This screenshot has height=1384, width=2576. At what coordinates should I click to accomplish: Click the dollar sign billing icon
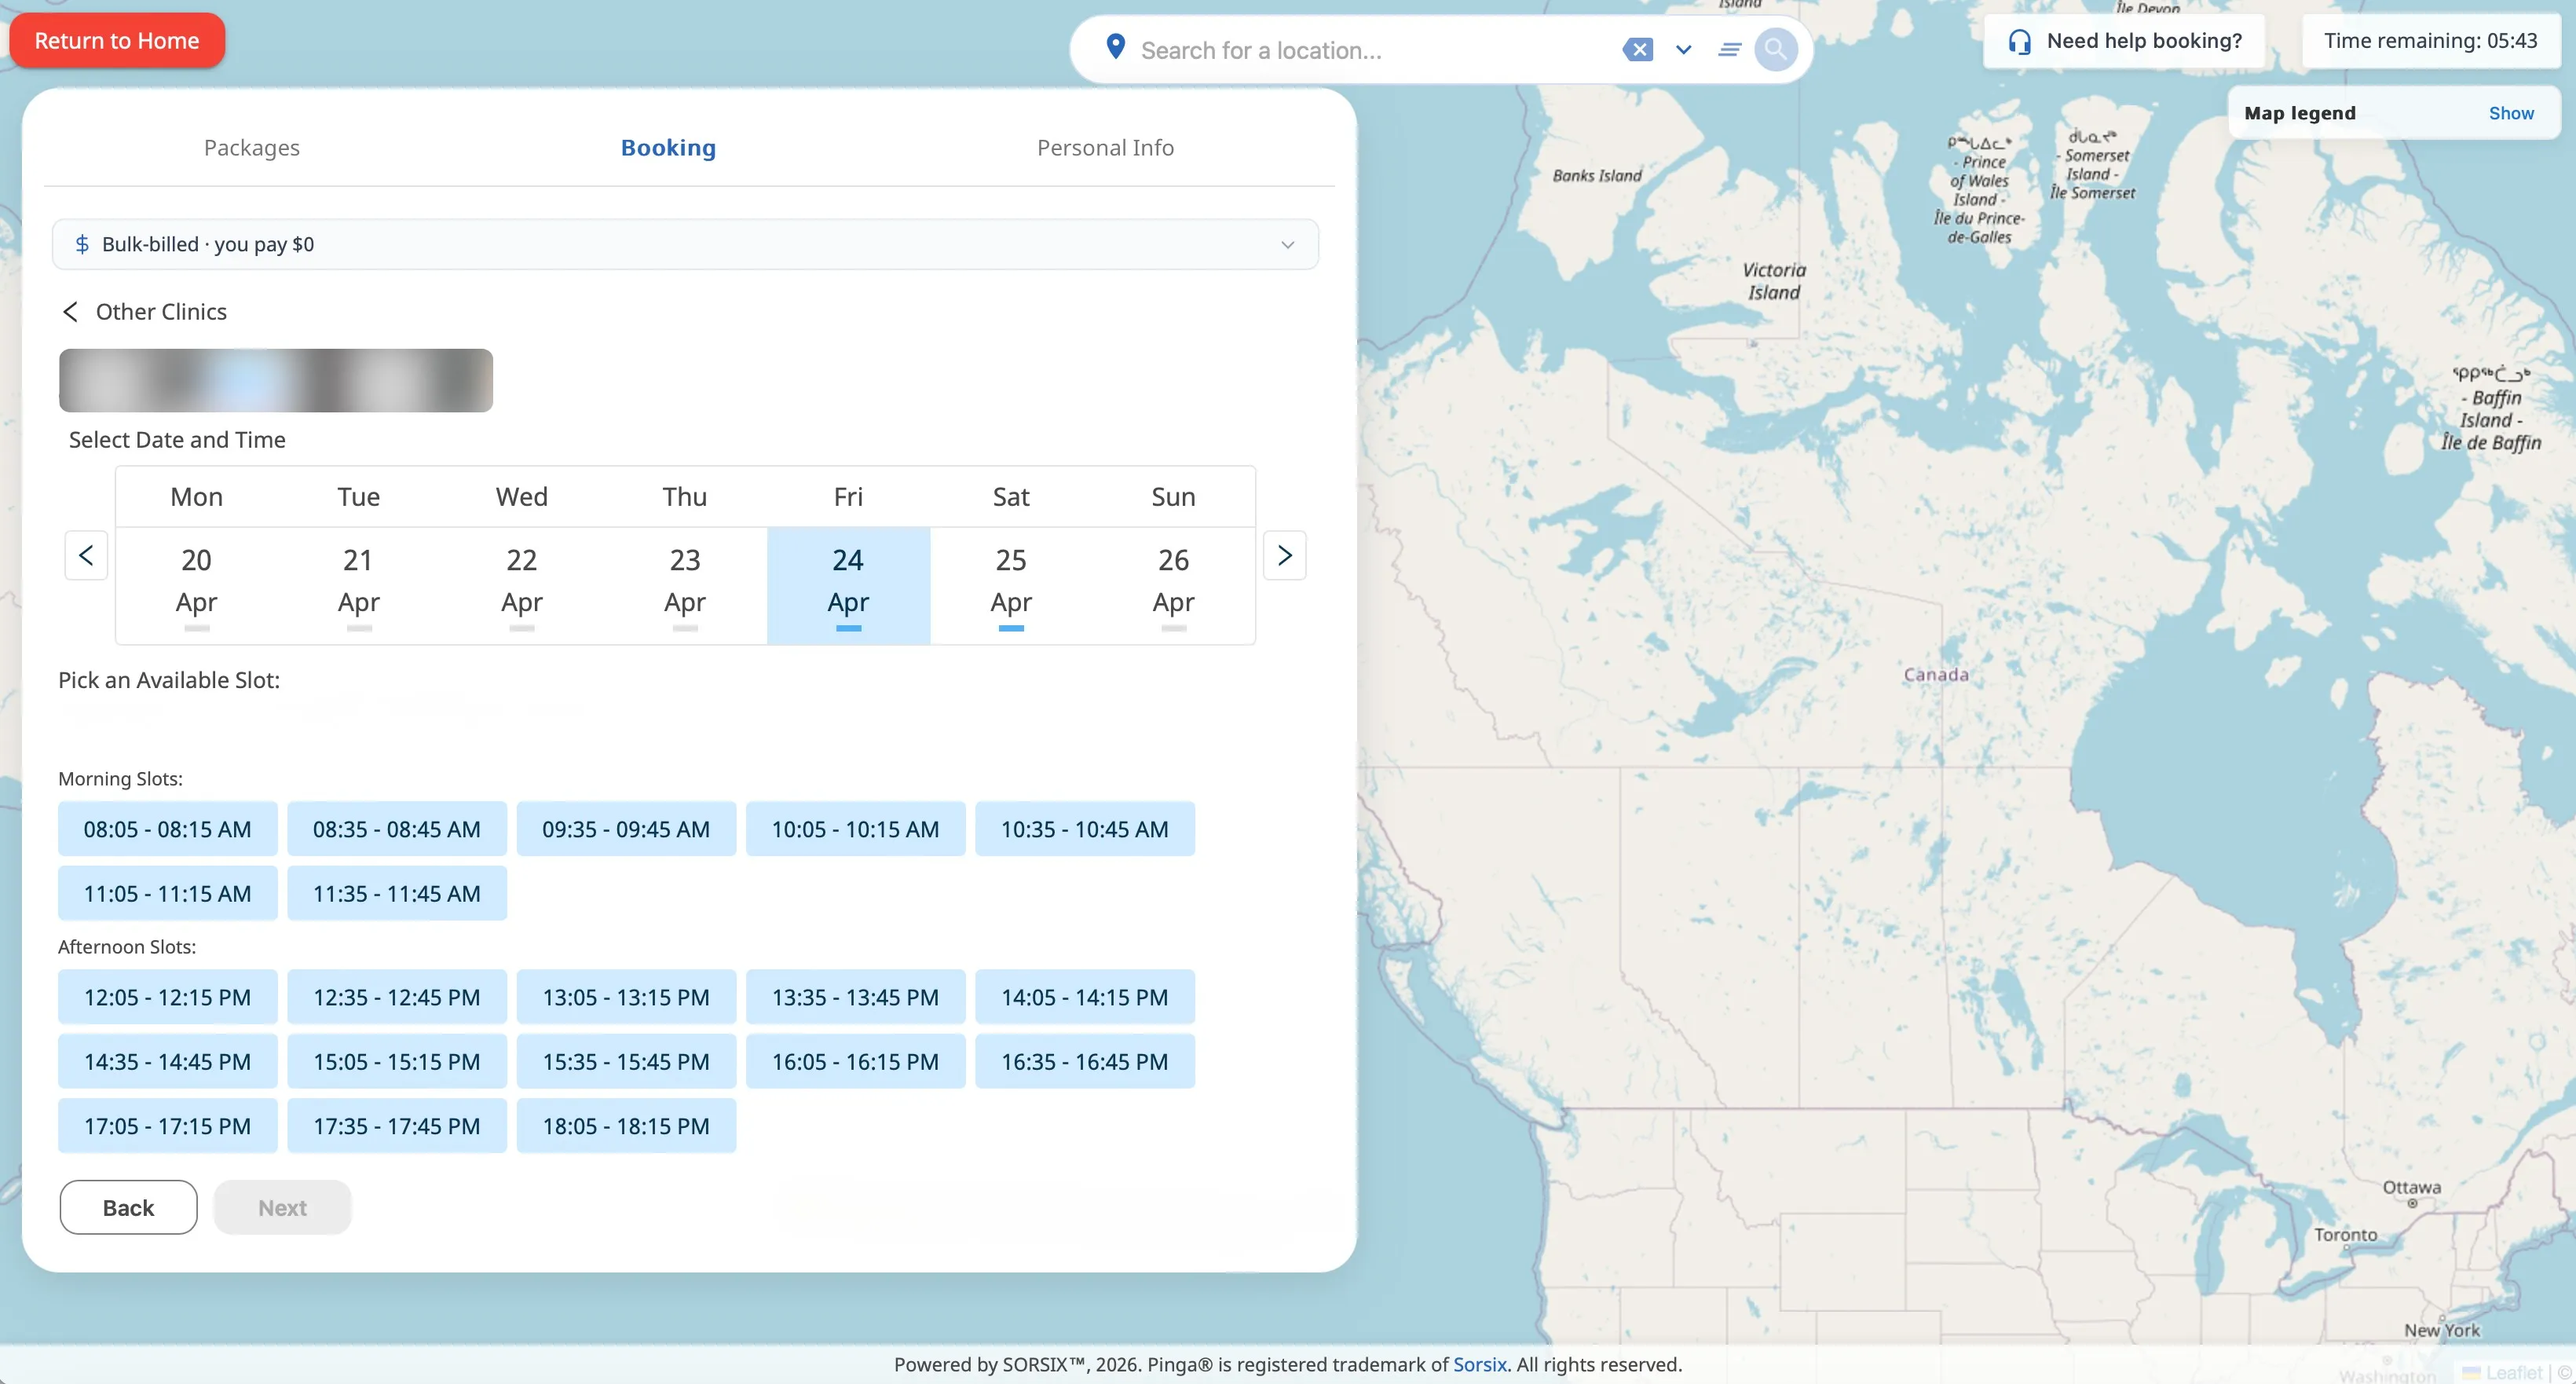point(82,244)
